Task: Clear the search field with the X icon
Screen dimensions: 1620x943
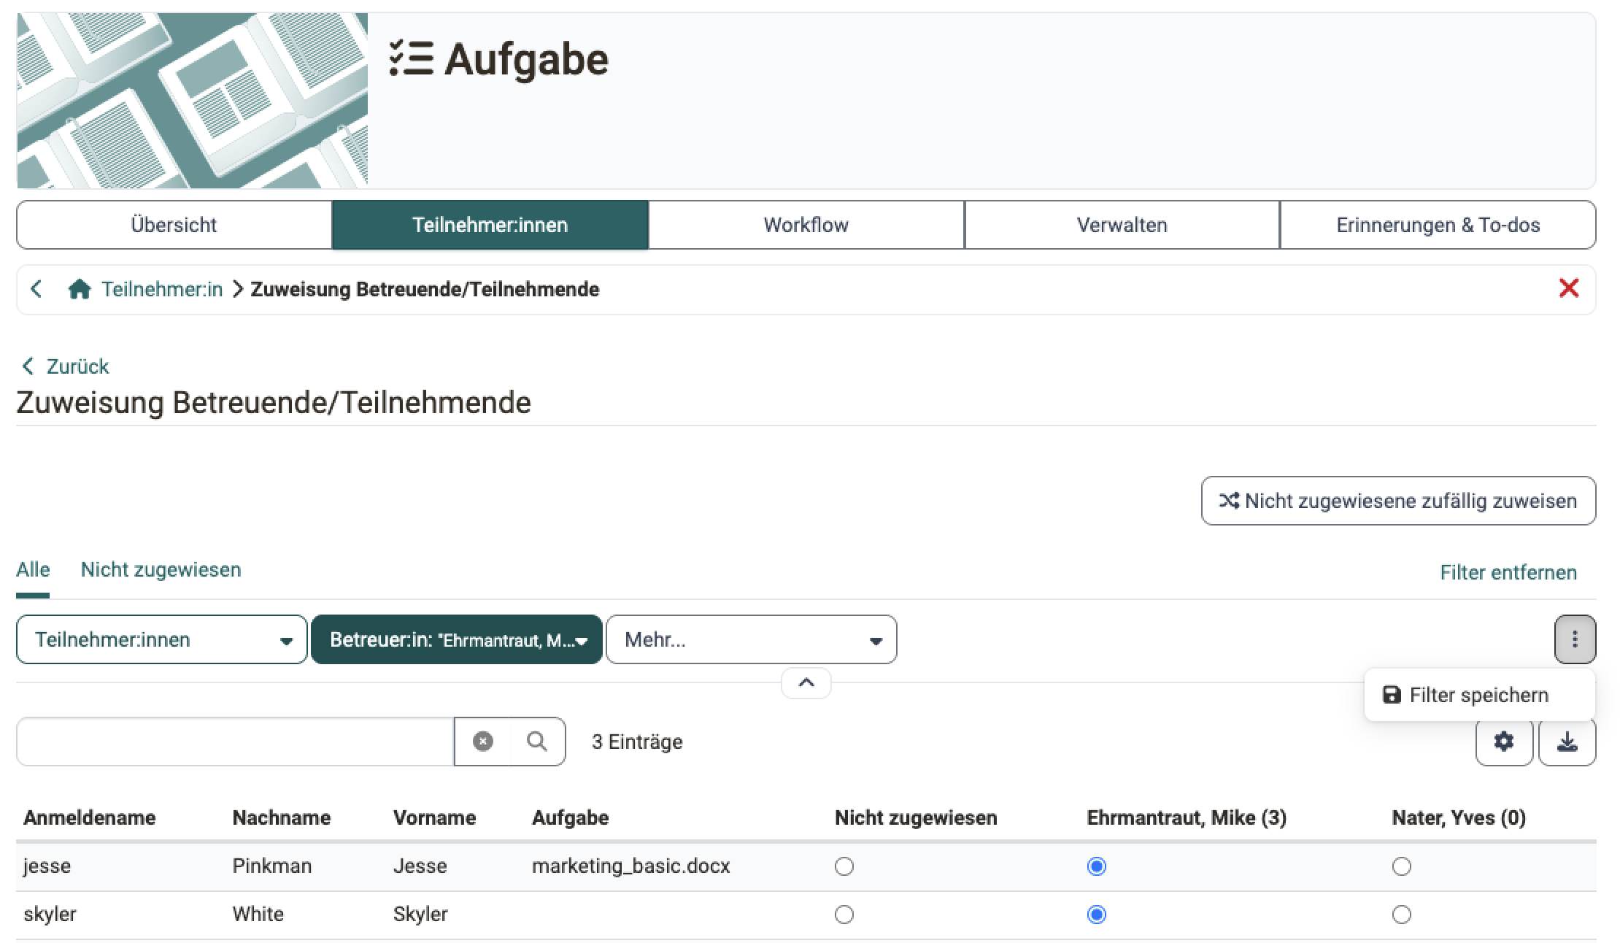Action: point(482,742)
